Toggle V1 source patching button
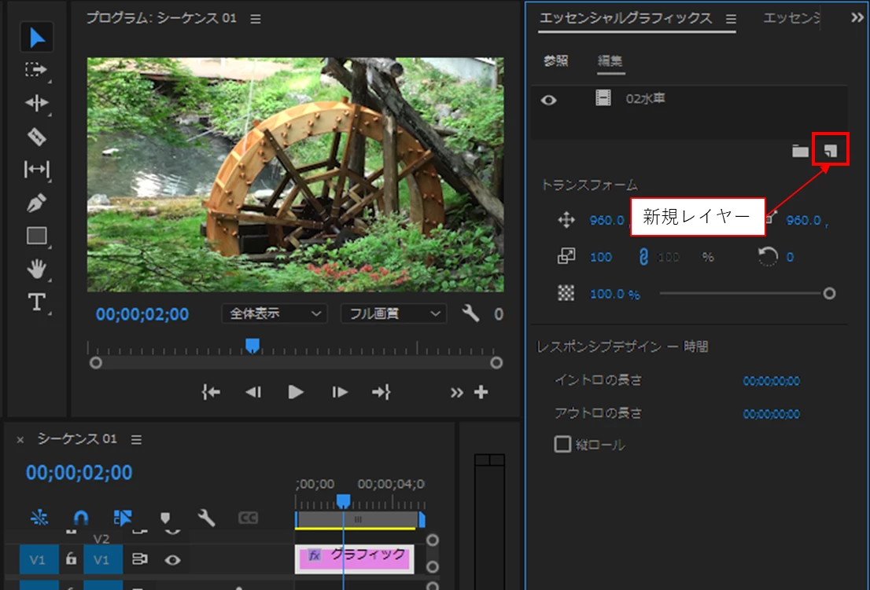This screenshot has height=590, width=870. click(39, 559)
